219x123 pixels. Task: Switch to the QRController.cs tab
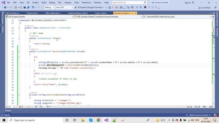tap(13, 13)
